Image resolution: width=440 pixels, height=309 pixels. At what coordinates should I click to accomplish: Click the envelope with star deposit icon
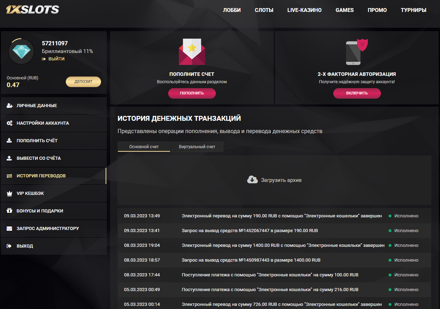click(x=192, y=52)
